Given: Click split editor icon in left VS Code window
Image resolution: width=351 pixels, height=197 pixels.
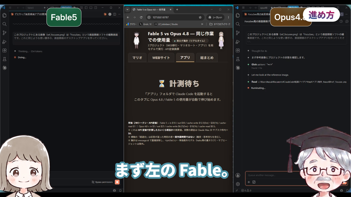Looking at the screenshot, I should click(x=115, y=14).
